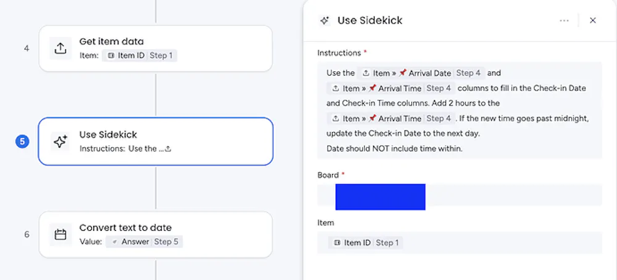Click the blue step 5 number badge
Image resolution: width=617 pixels, height=280 pixels.
[x=22, y=142]
